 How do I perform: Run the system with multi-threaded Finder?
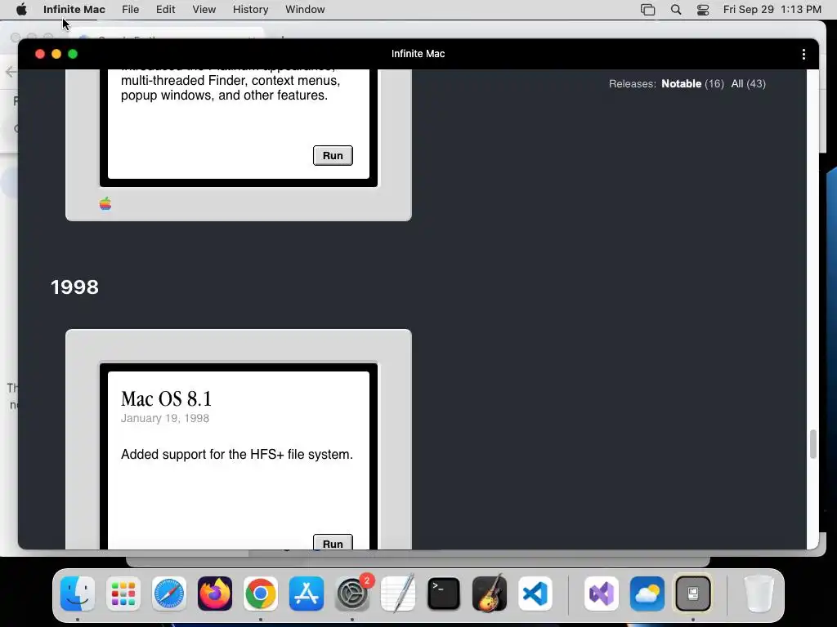point(333,155)
